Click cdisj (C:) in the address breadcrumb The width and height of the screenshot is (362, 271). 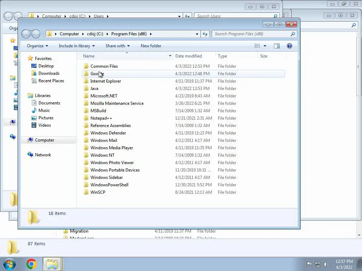tap(95, 34)
